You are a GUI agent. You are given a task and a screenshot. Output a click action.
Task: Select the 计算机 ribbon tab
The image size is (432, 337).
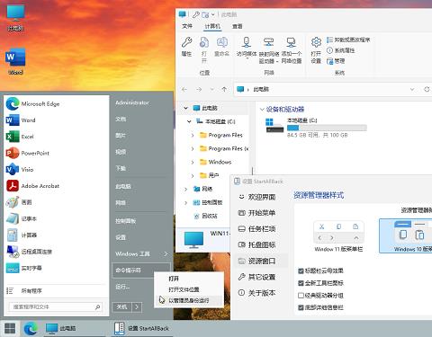212,26
